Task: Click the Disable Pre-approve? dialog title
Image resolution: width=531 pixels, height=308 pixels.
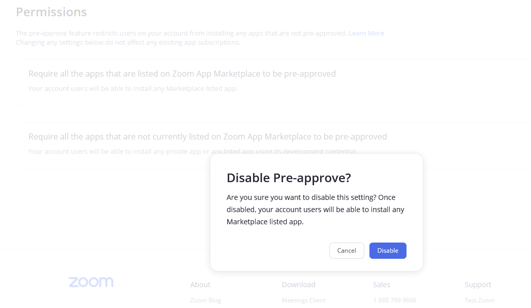Action: point(289,178)
